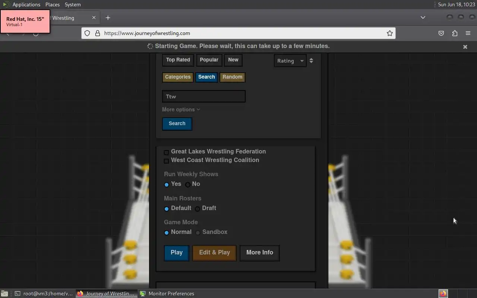
Task: Open the Places menu
Action: [x=53, y=4]
